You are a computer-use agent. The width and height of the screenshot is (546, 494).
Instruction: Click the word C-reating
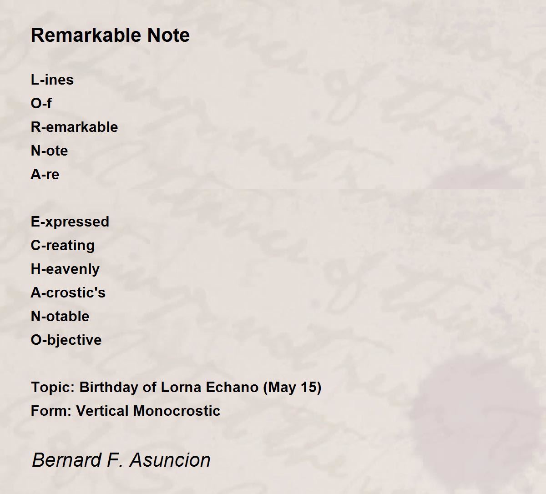click(x=63, y=246)
